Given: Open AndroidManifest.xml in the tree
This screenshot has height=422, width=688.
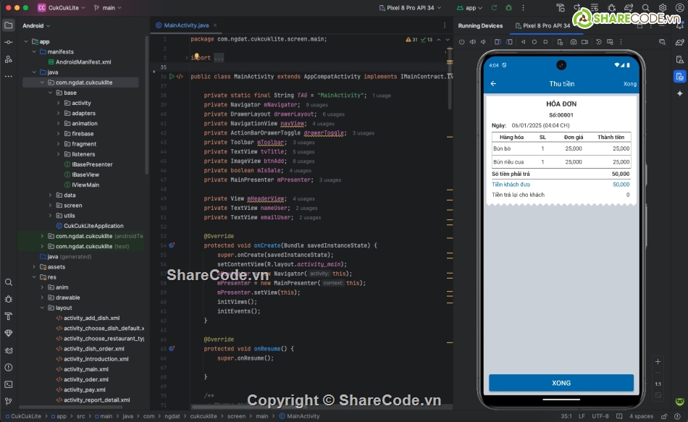Looking at the screenshot, I should click(x=83, y=62).
